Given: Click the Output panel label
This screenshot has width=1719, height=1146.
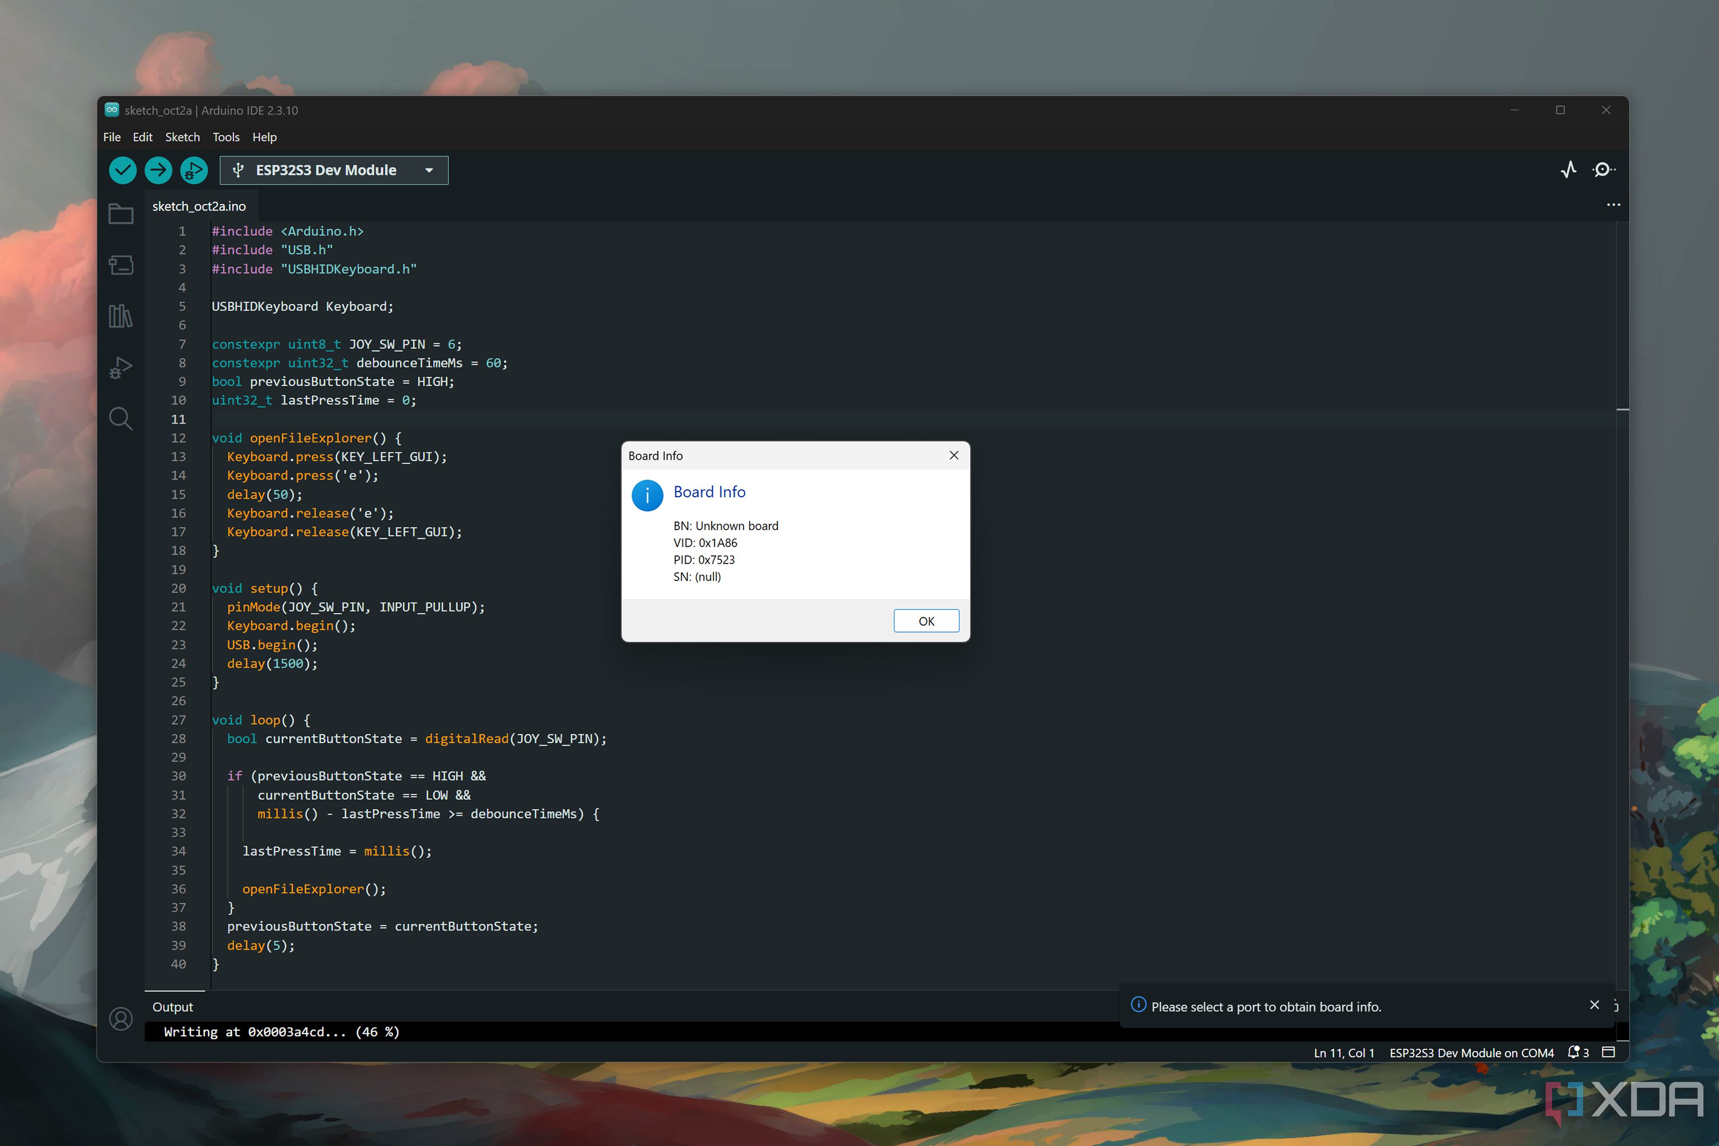Looking at the screenshot, I should 173,1006.
